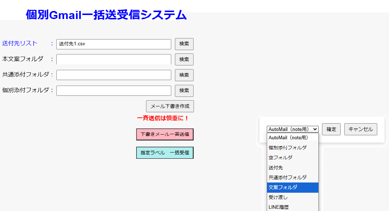Open the AutoMail（note用） dropdown selector
Screen dimensions: 389x211
point(293,129)
